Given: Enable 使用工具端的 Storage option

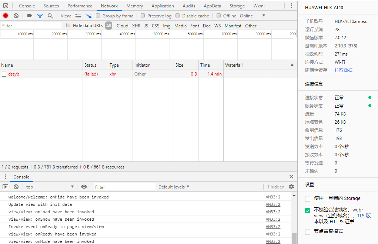Looking at the screenshot, I should pyautogui.click(x=308, y=199).
